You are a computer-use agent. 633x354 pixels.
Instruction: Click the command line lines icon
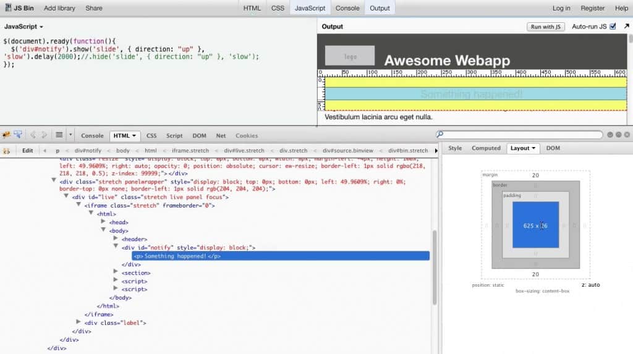(59, 135)
